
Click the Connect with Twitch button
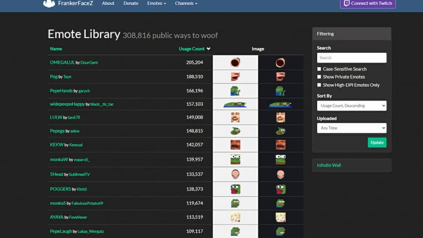[x=368, y=4]
